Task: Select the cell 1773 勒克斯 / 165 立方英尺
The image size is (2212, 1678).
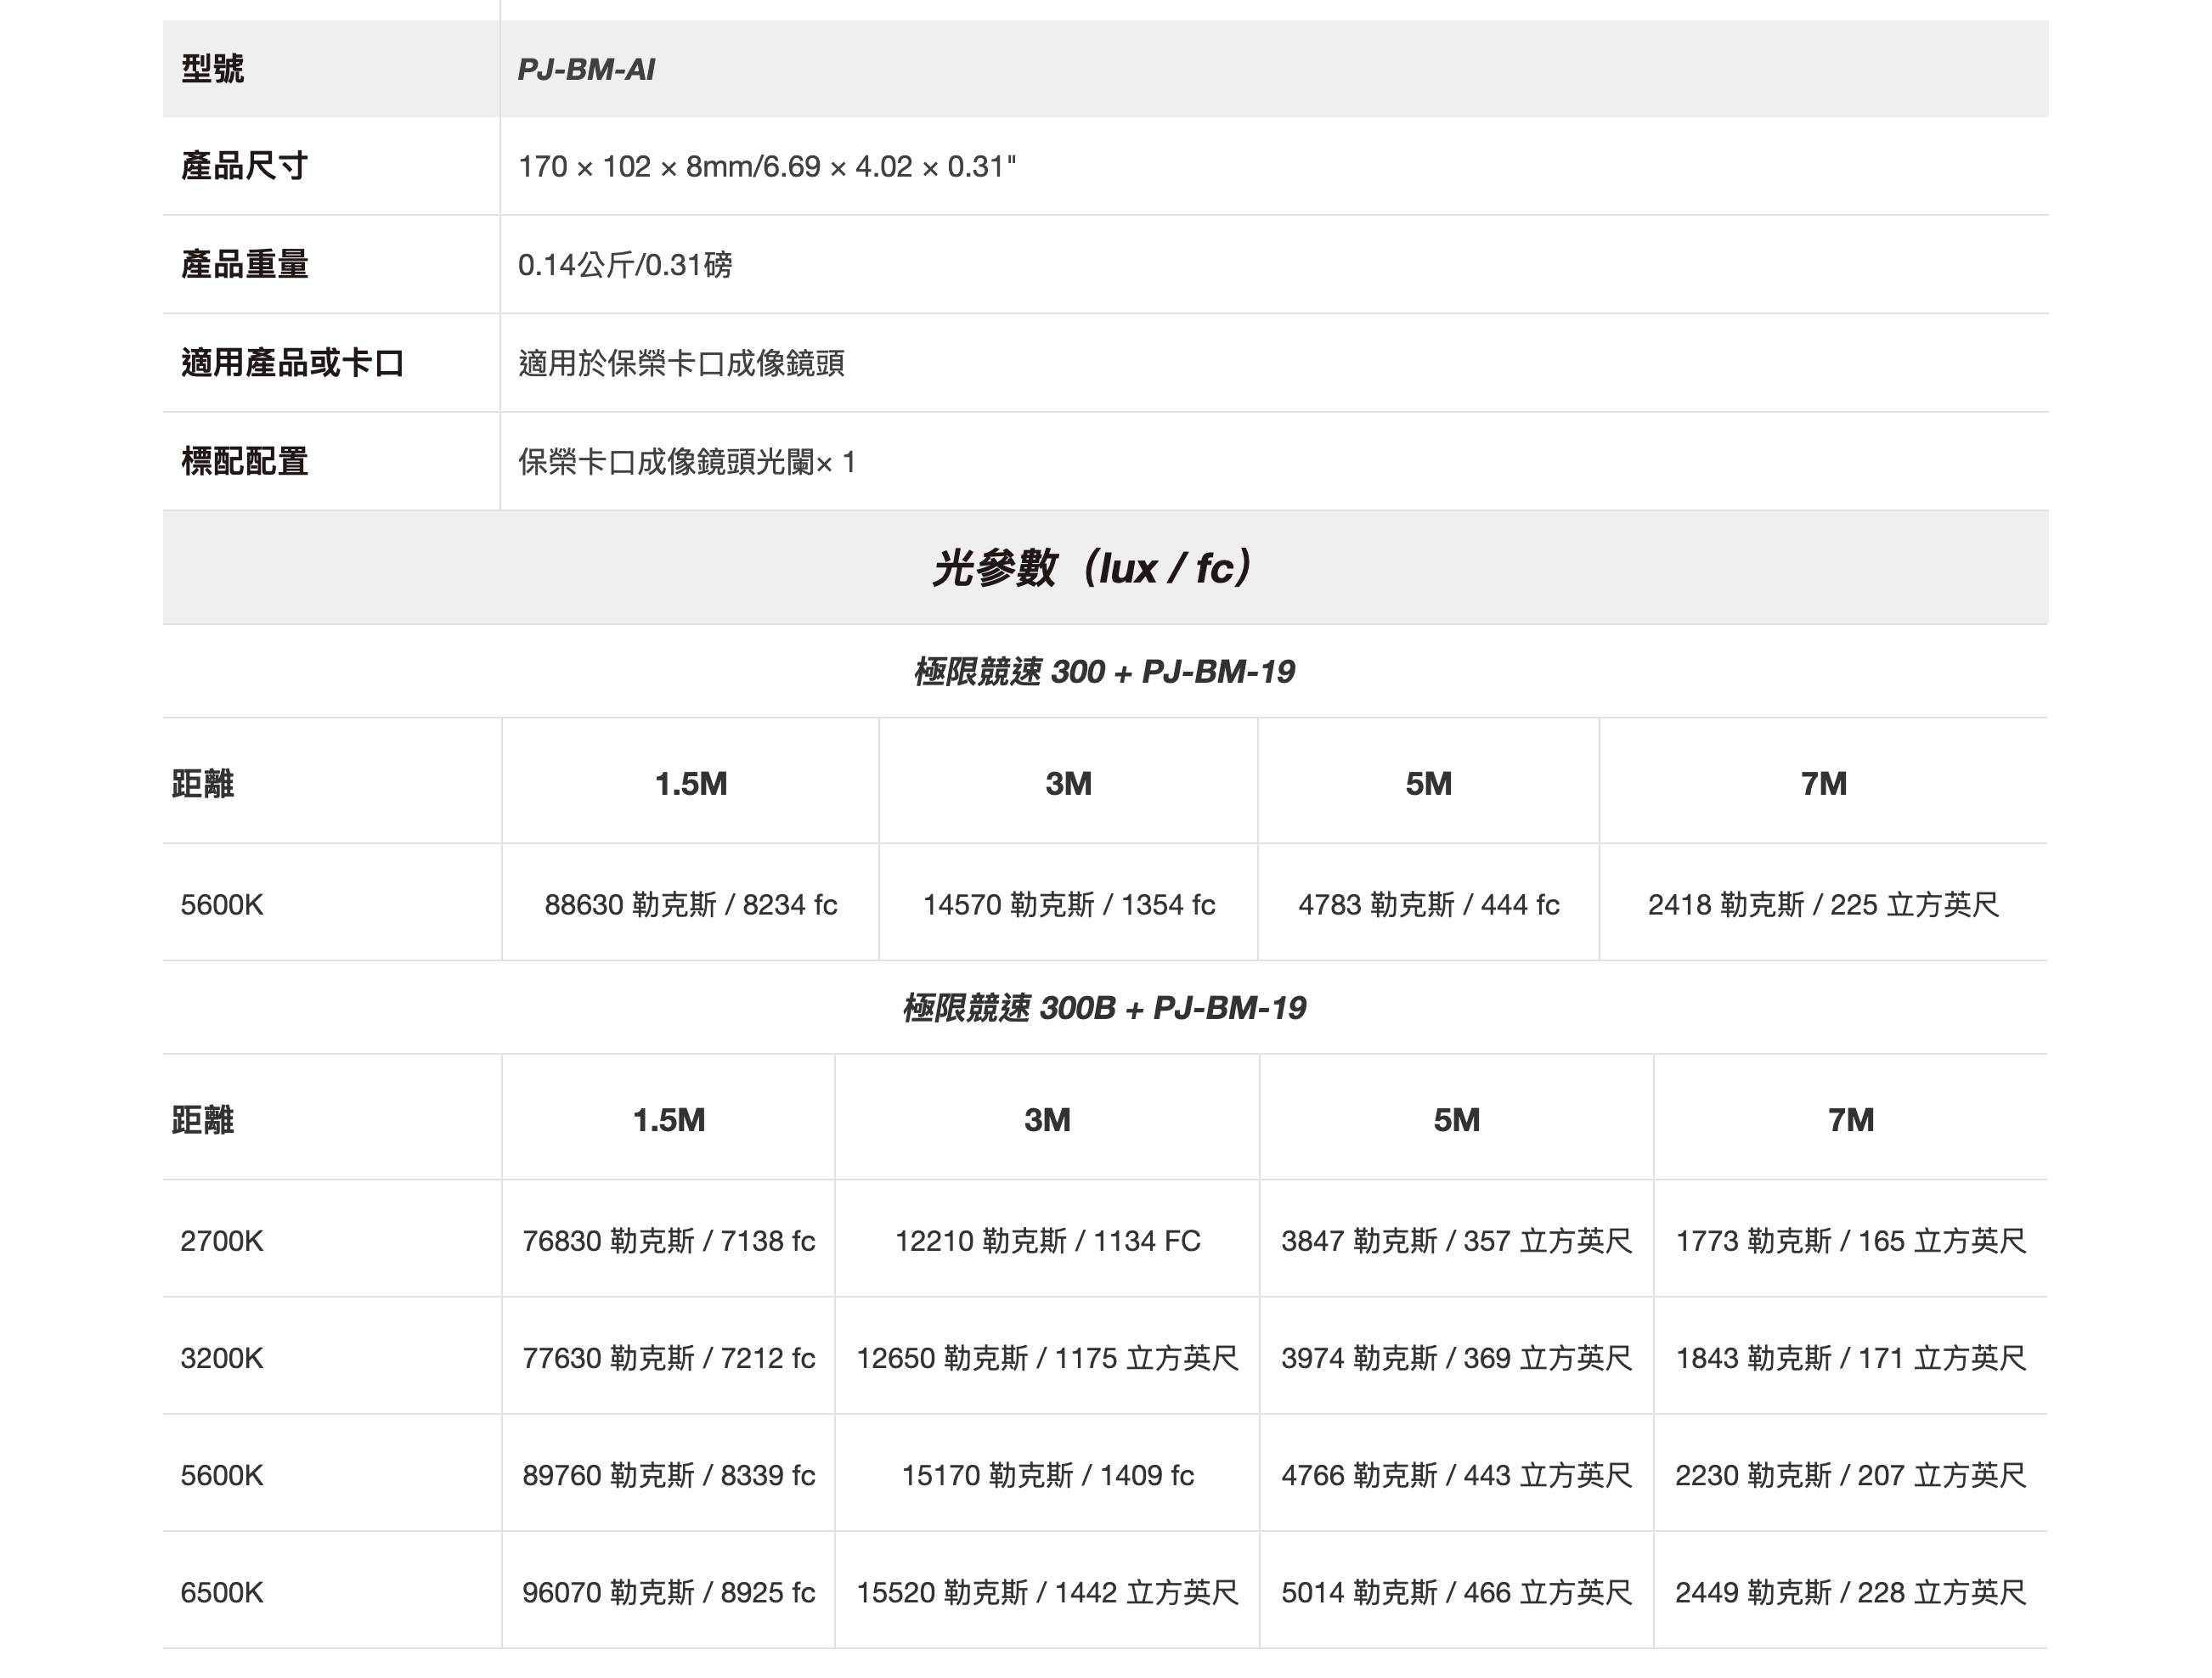Action: point(1851,1242)
